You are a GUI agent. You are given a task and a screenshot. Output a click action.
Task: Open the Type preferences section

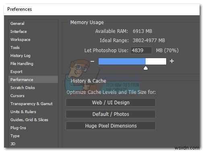point(15,136)
